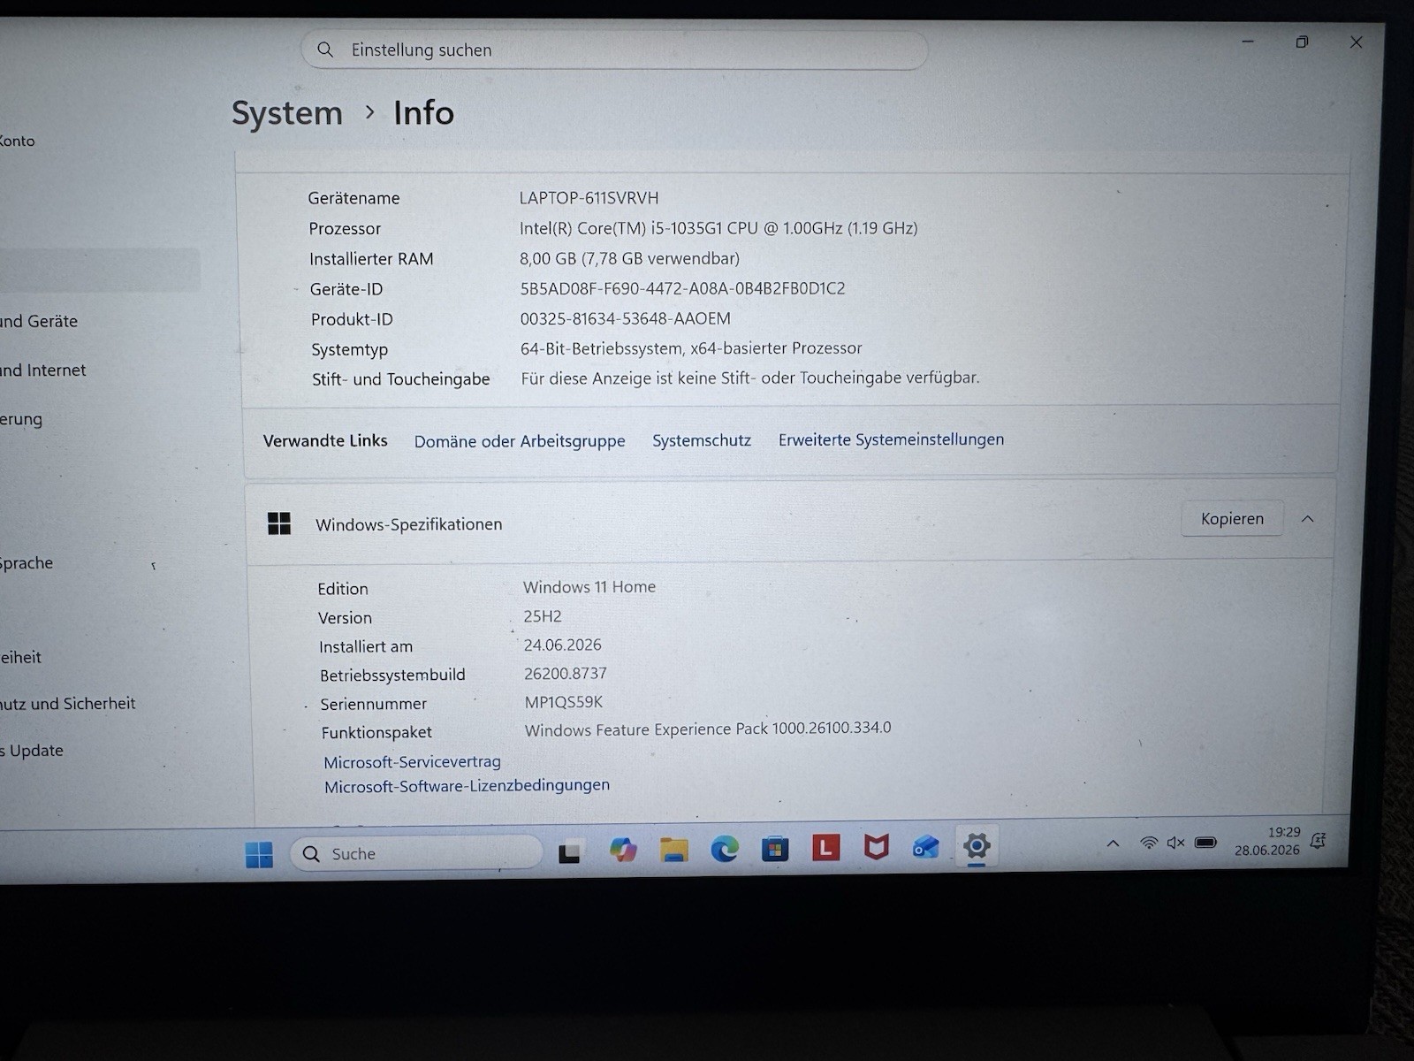Select the Version value 25H2
This screenshot has height=1061, width=1414.
click(543, 616)
